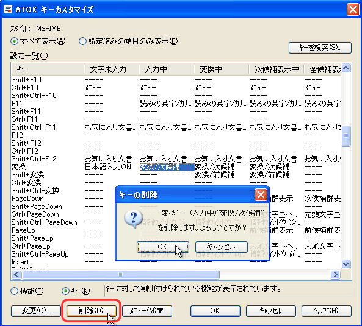Image resolution: width=362 pixels, height=326 pixels.
Task: Click the main window OK button
Action: pyautogui.click(x=215, y=311)
